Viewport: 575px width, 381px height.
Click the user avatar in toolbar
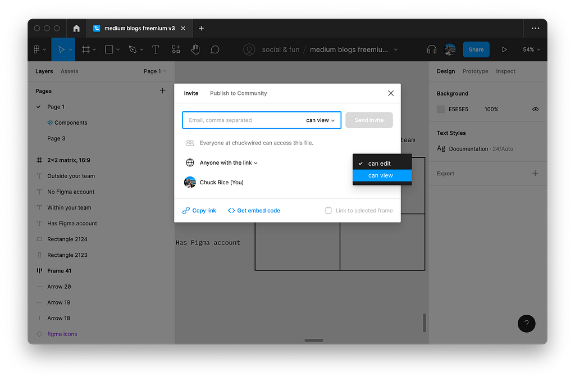(450, 49)
